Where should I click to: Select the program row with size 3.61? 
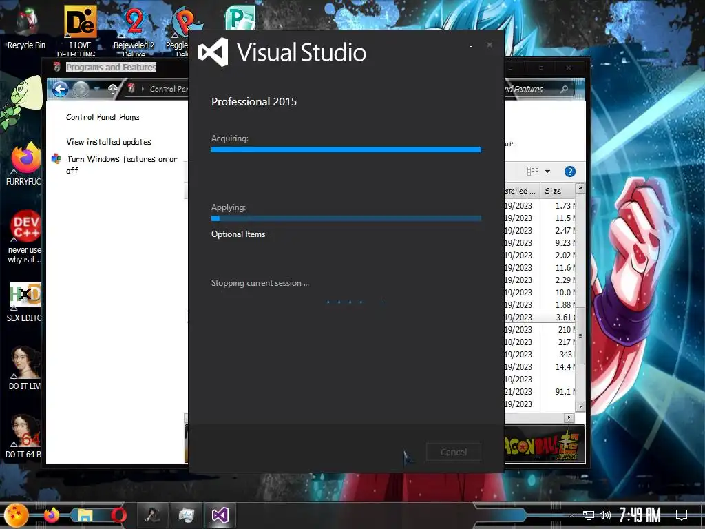pyautogui.click(x=540, y=317)
